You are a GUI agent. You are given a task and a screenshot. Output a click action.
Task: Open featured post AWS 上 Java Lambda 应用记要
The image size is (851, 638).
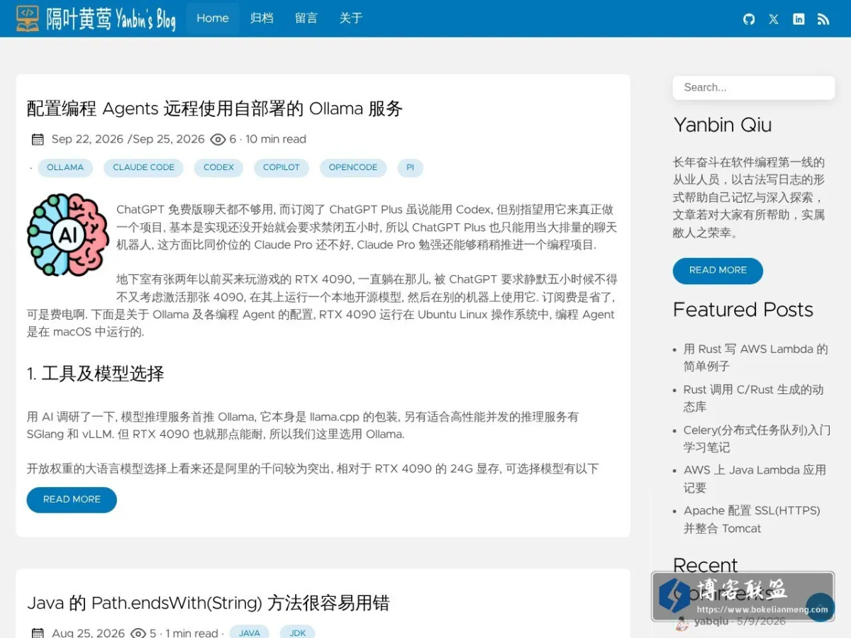pos(755,479)
